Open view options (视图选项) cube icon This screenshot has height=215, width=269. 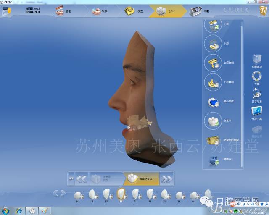[256, 59]
